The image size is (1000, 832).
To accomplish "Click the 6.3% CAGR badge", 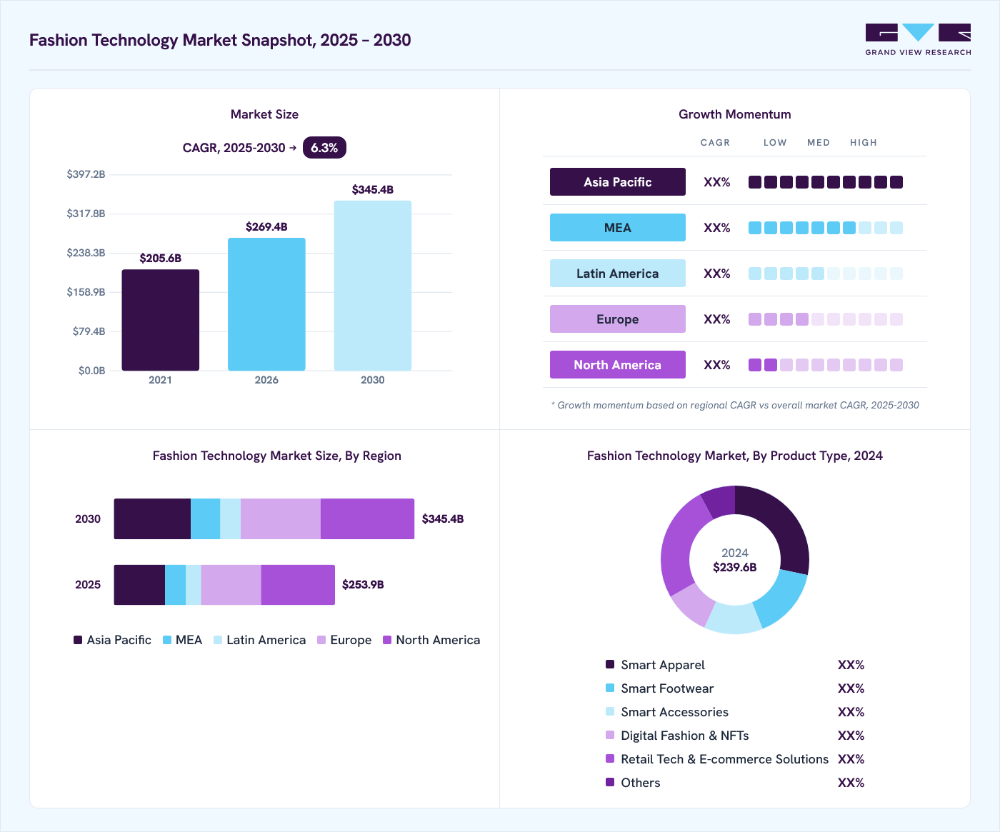I will [324, 148].
